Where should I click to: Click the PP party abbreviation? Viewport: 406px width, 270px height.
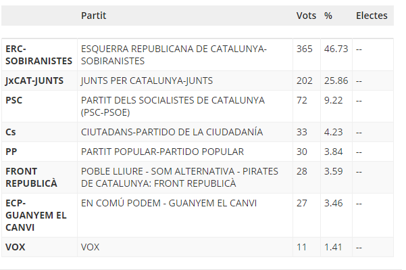point(11,152)
